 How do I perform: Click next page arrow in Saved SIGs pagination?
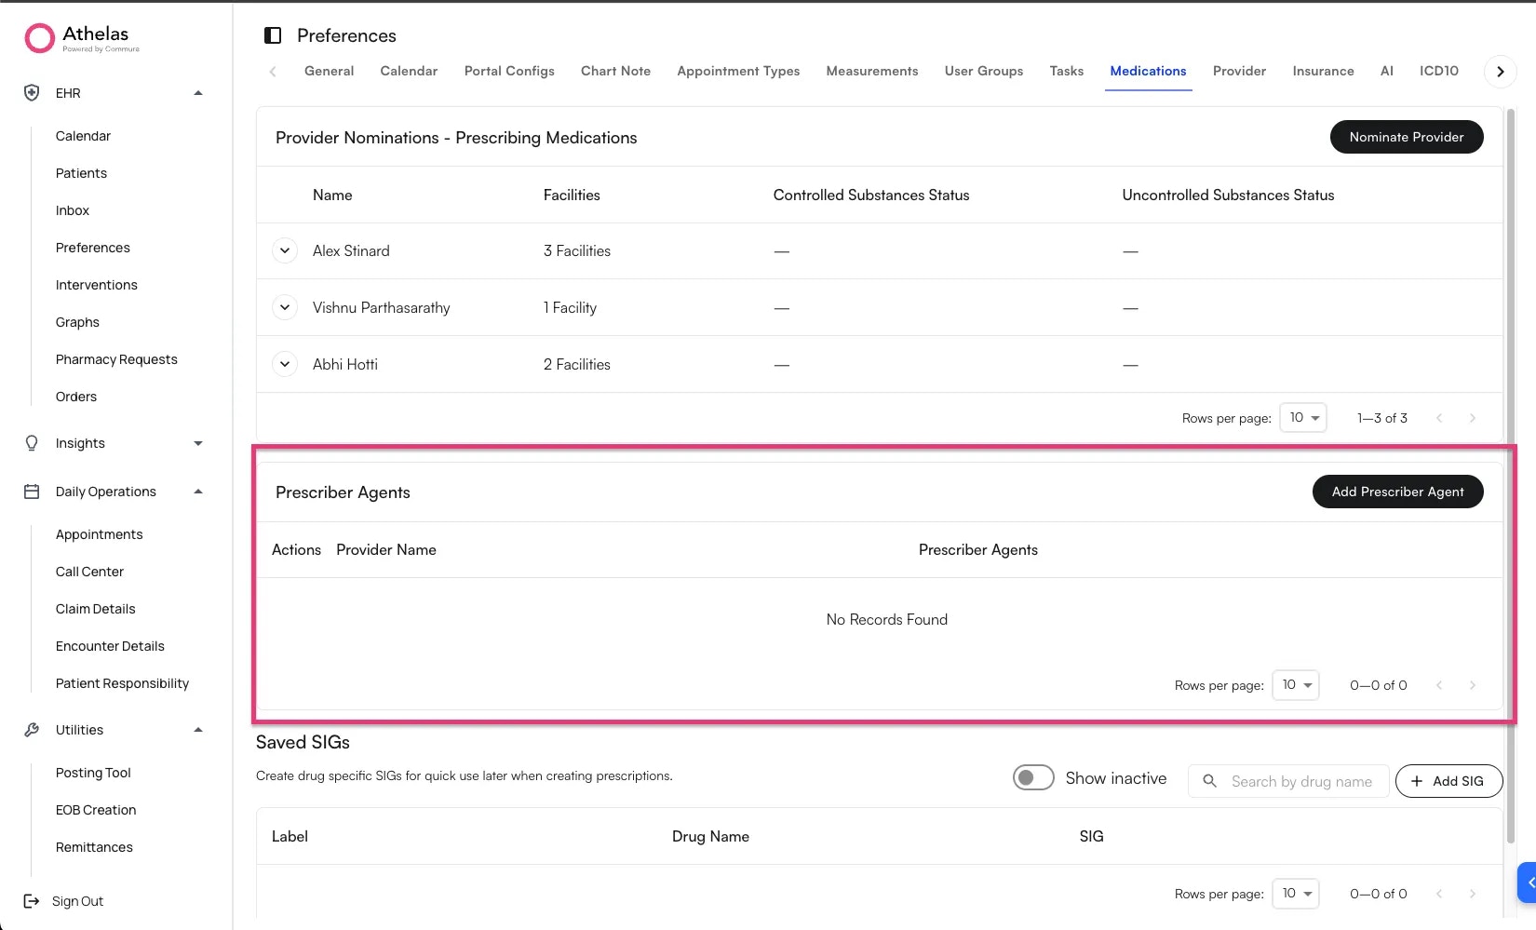pos(1473,893)
